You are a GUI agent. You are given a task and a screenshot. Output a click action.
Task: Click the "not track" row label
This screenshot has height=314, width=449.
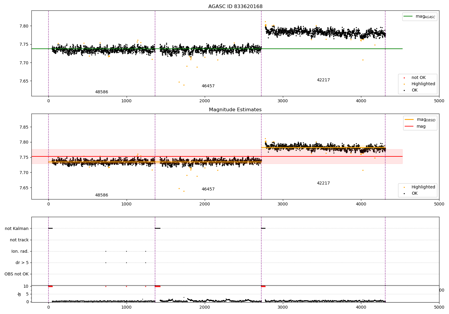click(19, 240)
